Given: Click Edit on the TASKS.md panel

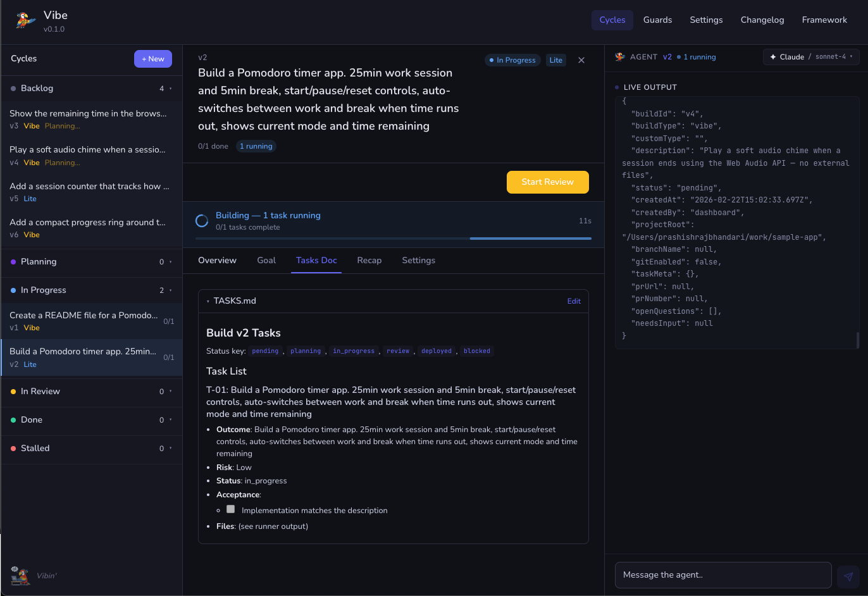Looking at the screenshot, I should click(x=574, y=301).
